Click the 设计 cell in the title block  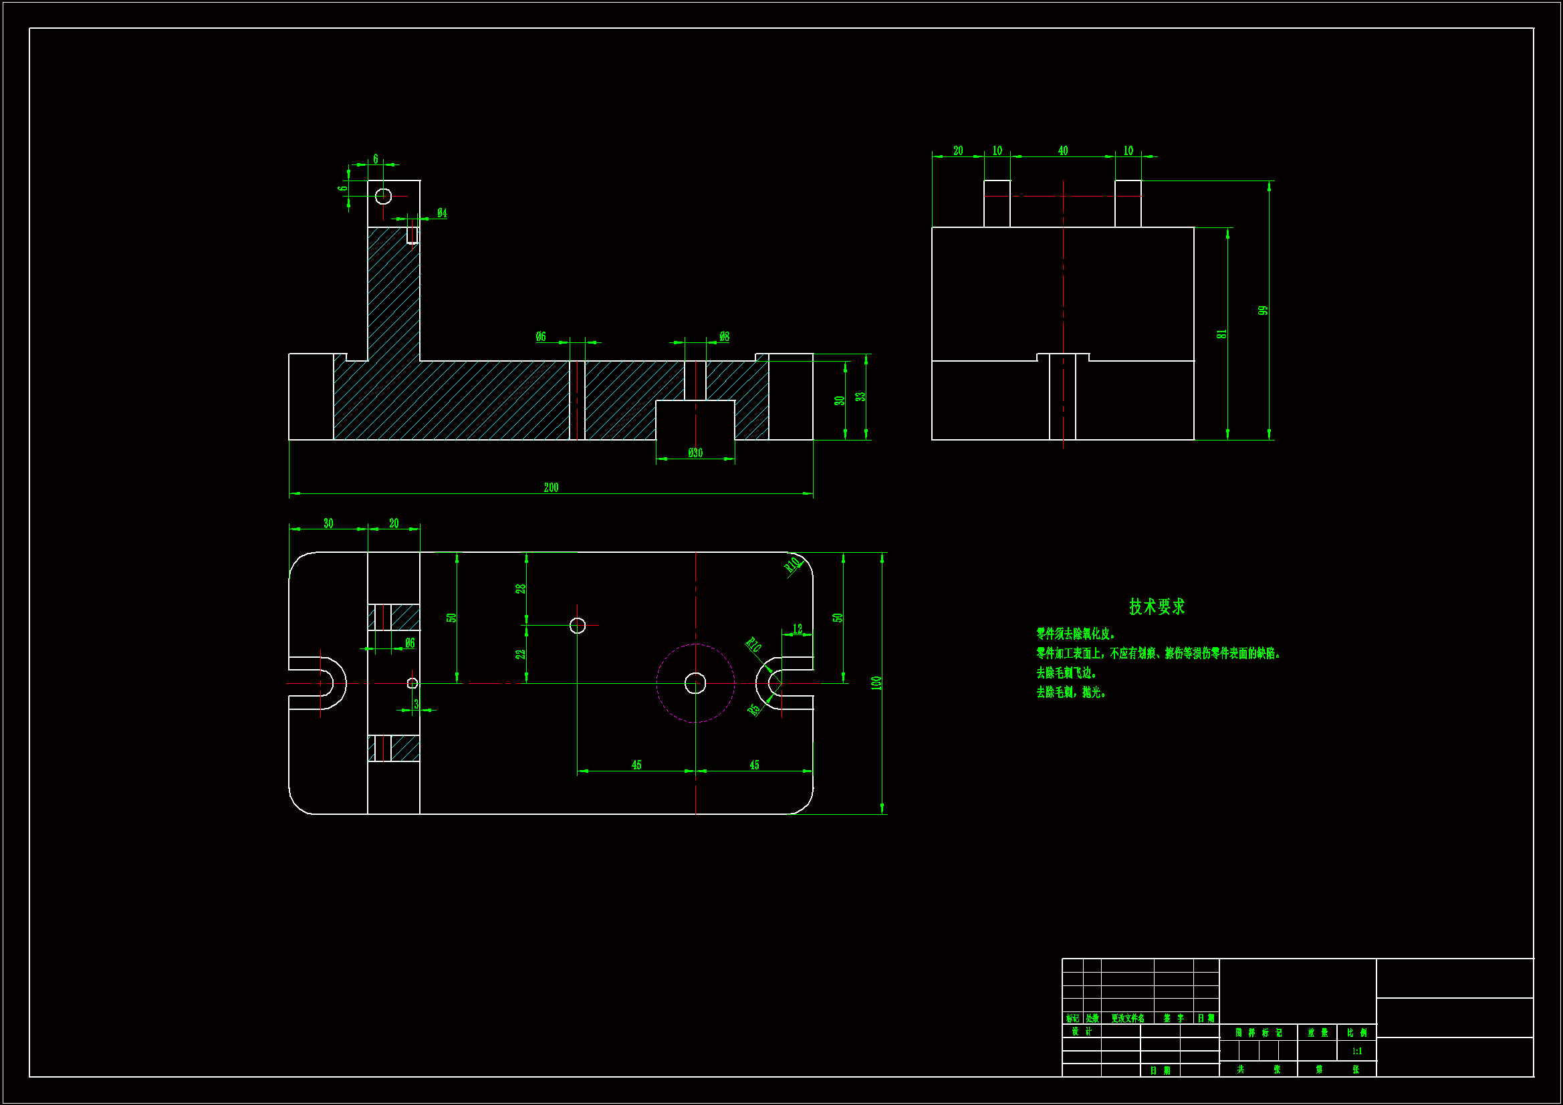1081,1031
